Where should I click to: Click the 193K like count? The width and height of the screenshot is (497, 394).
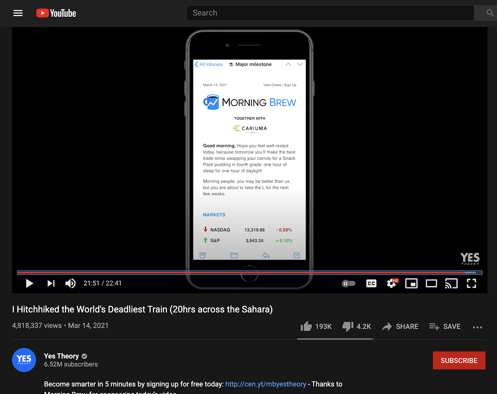[x=323, y=327]
